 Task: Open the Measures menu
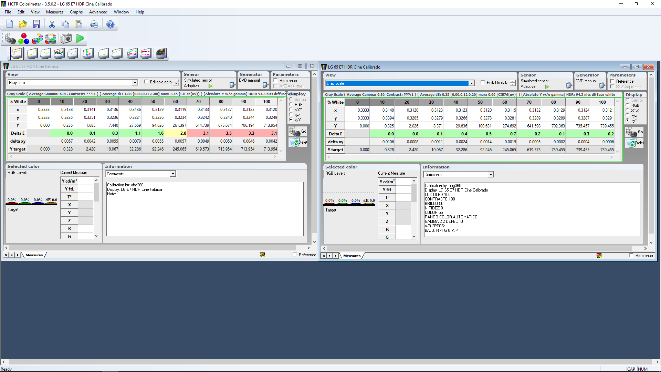54,12
